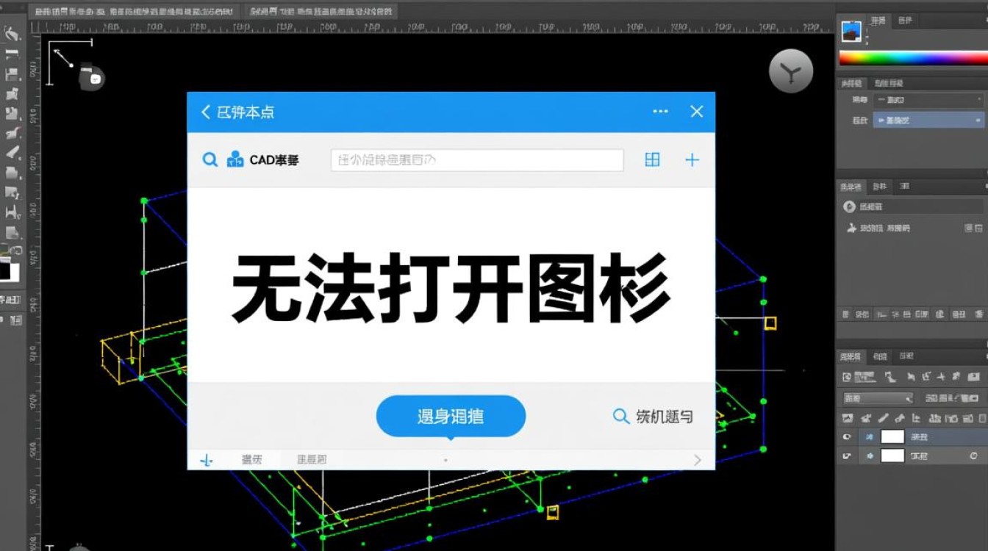
Task: Open the blend mode dropdown in the Layers panel
Action: tap(877, 397)
